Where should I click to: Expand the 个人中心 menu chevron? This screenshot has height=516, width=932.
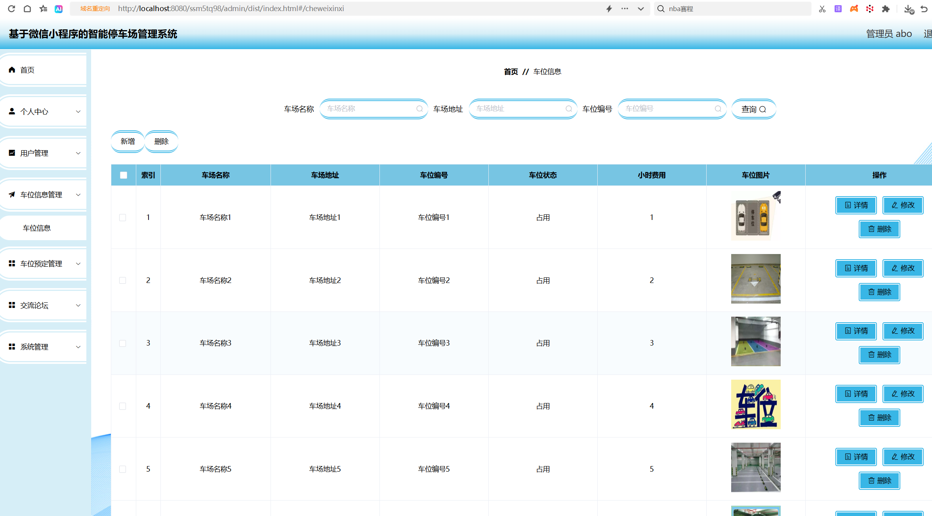[78, 112]
